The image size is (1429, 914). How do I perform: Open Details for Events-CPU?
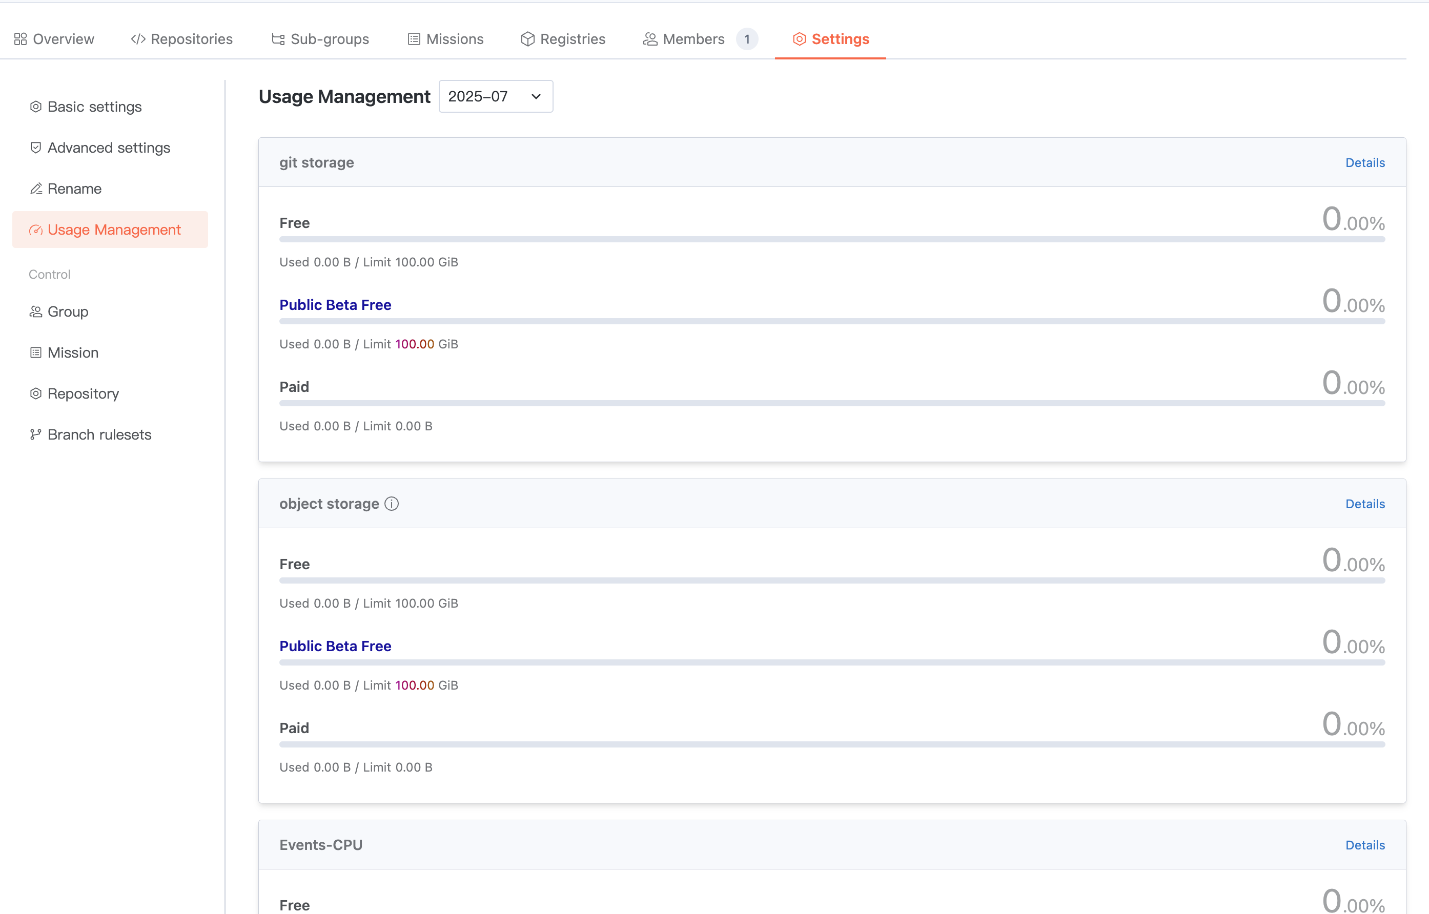tap(1364, 845)
